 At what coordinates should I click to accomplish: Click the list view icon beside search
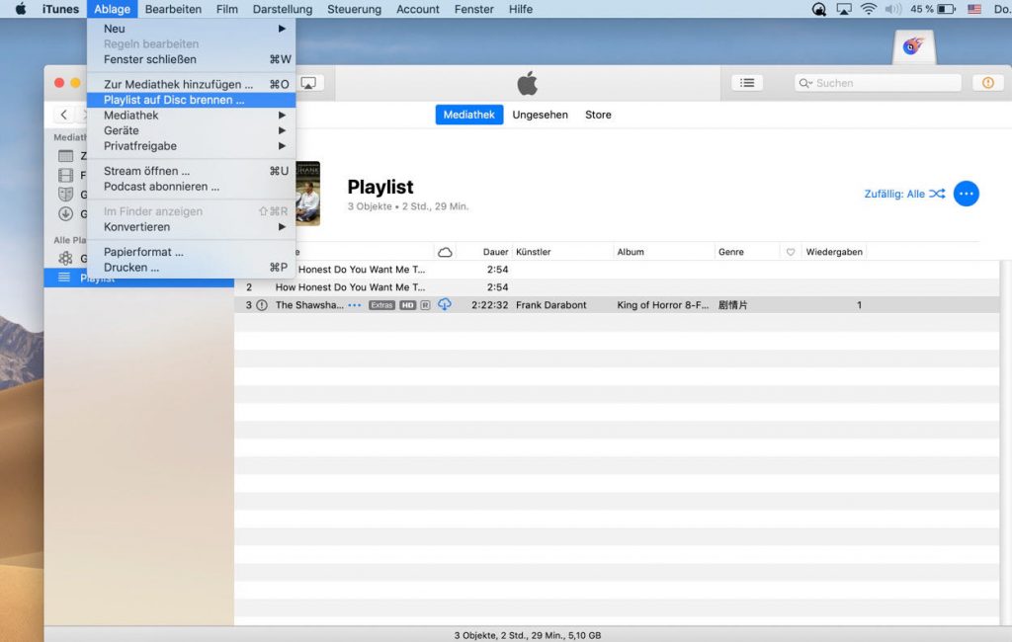[747, 83]
